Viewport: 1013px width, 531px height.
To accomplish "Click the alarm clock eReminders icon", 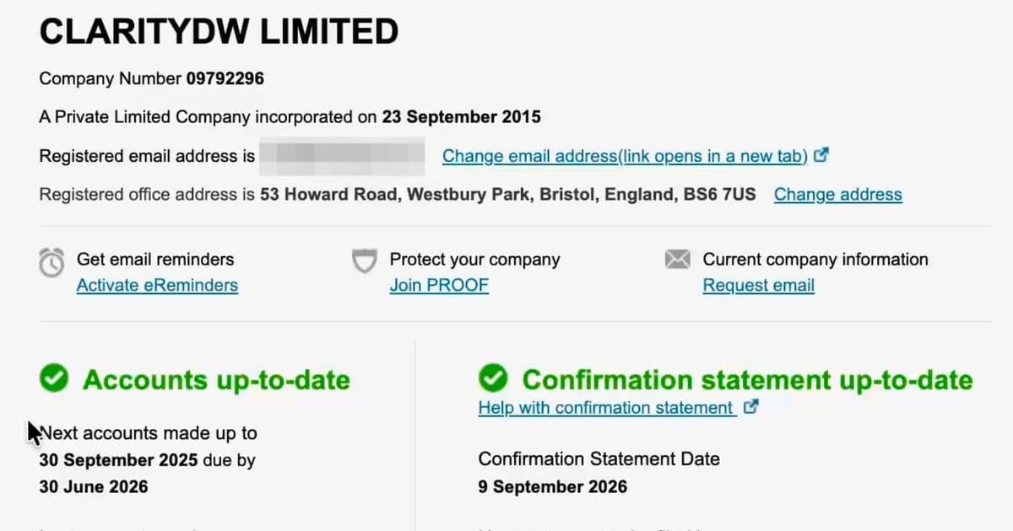I will 51,263.
